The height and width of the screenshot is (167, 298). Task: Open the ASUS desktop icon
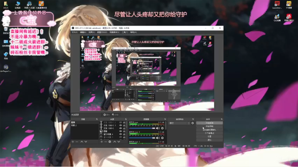6,5
